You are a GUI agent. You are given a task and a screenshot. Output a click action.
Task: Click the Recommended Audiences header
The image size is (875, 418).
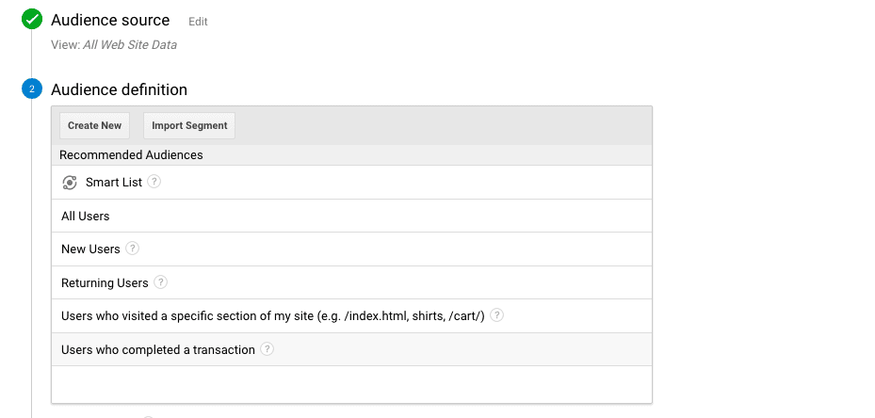pyautogui.click(x=131, y=154)
